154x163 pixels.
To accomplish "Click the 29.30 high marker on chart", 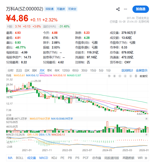I will tap(38, 81).
